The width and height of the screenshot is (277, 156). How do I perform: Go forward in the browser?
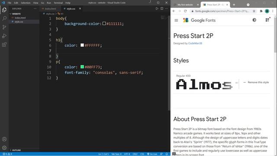point(180,11)
